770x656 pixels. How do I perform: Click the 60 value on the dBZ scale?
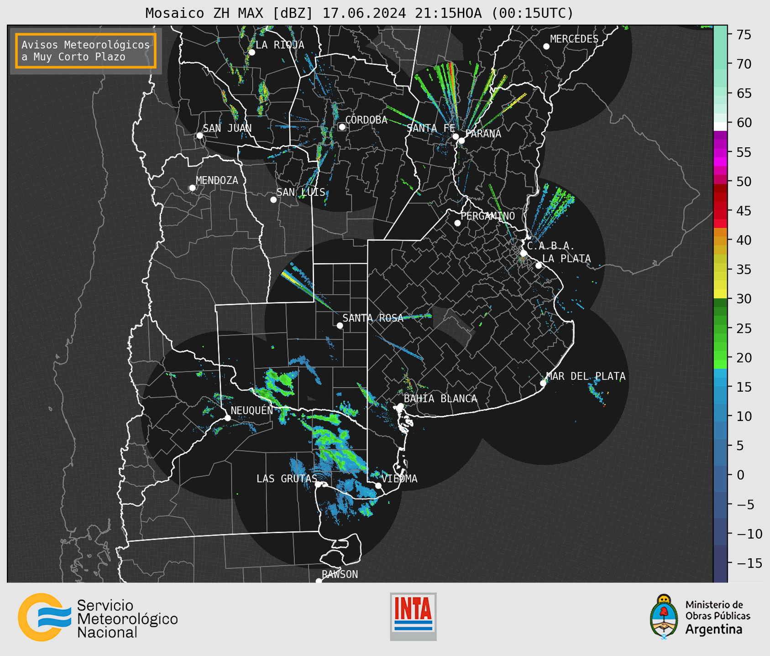pos(744,123)
